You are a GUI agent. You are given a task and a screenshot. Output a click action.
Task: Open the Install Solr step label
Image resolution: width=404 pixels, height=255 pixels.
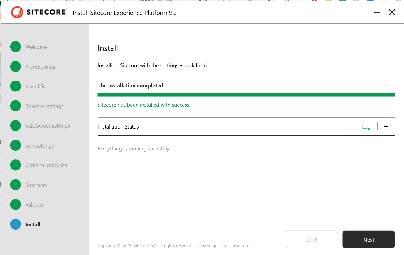(x=37, y=86)
